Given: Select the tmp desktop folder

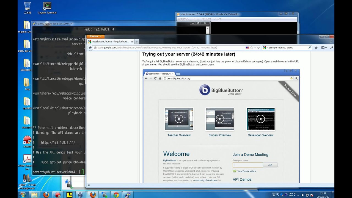Looking at the screenshot, I should coord(27,84).
